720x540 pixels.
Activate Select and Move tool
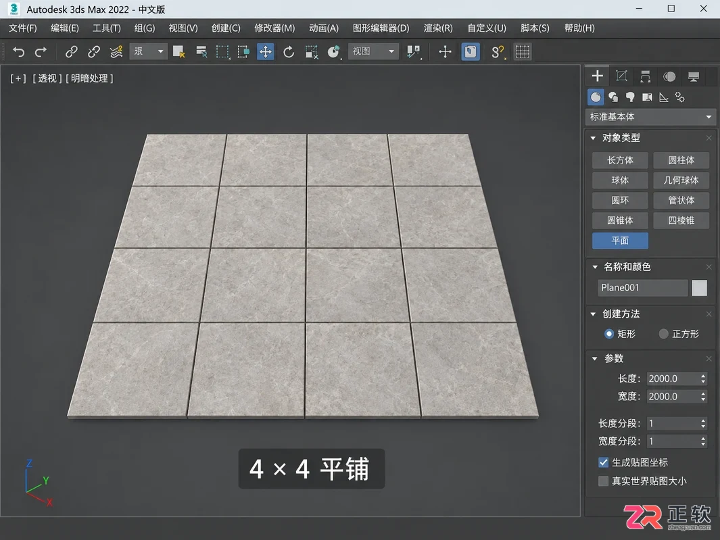pos(266,52)
